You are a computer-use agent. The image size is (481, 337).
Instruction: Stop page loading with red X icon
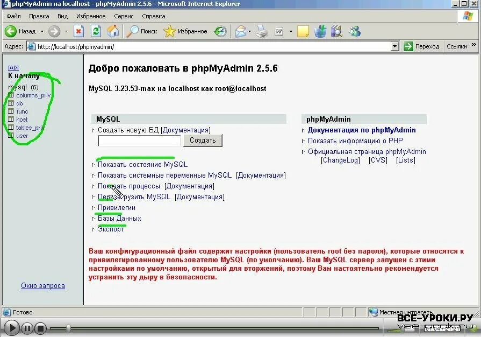tap(78, 31)
